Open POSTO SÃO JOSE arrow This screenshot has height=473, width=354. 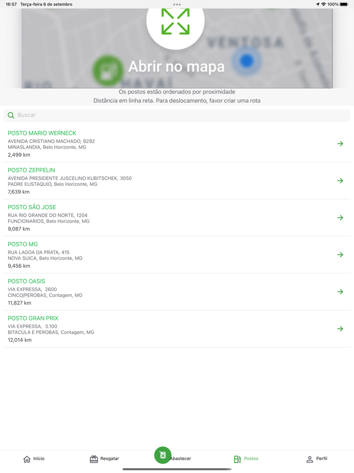pyautogui.click(x=340, y=218)
